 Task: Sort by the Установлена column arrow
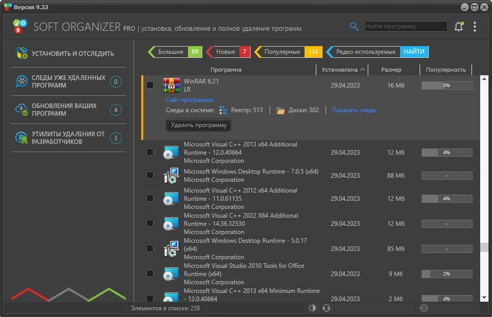coord(363,70)
